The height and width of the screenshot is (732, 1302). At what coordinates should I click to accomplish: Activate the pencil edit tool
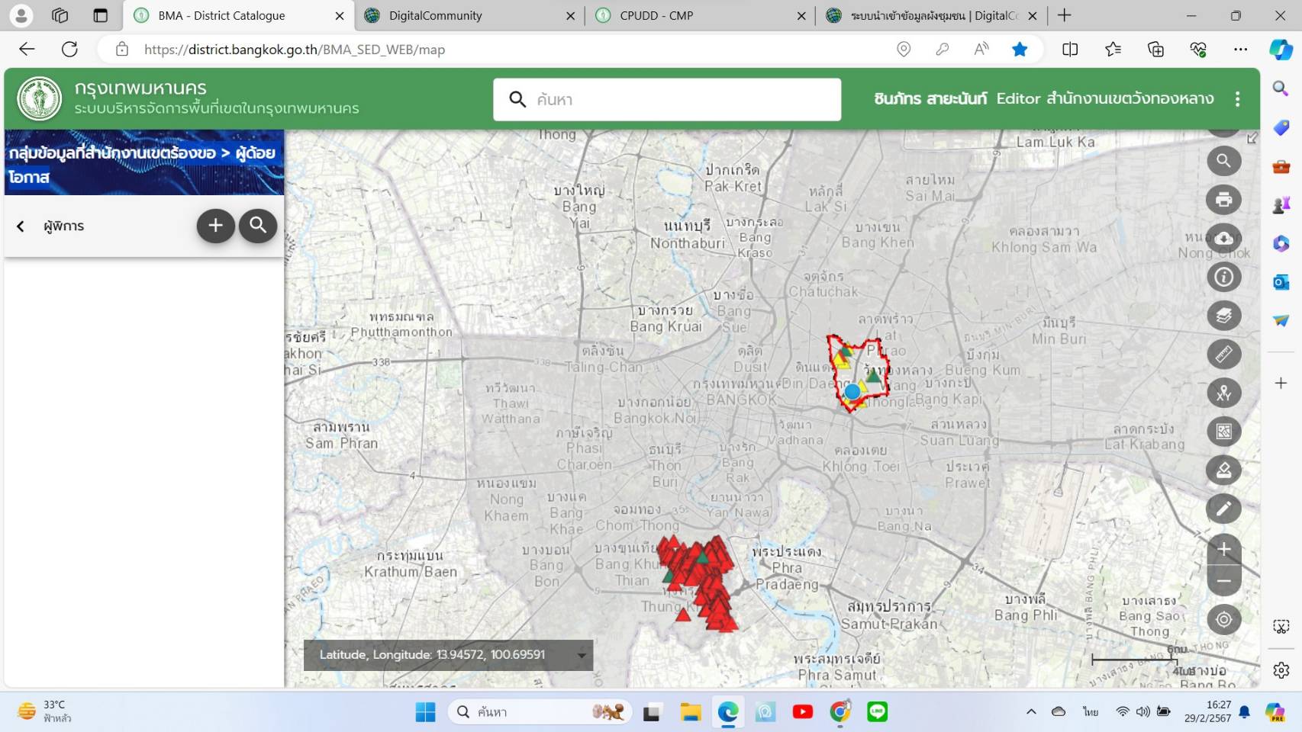[1223, 509]
